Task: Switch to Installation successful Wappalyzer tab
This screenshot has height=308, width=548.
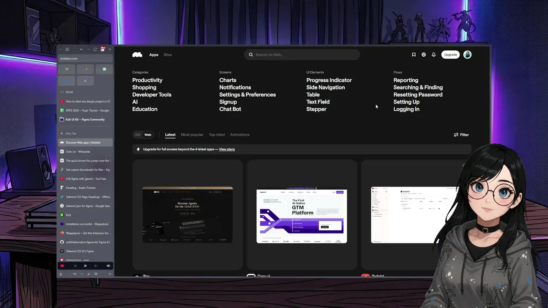Action: 85,224
